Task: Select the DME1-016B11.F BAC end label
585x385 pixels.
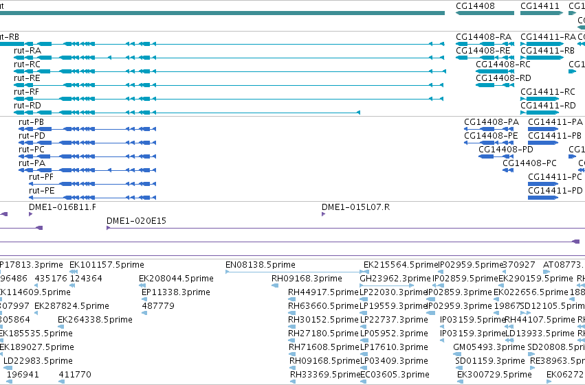Action: (63, 207)
